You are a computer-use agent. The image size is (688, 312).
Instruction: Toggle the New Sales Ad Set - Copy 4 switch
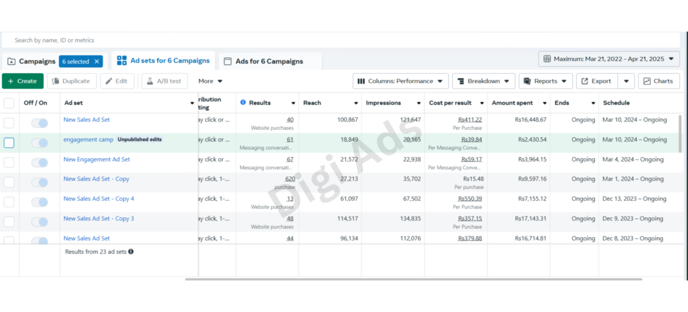click(x=39, y=202)
